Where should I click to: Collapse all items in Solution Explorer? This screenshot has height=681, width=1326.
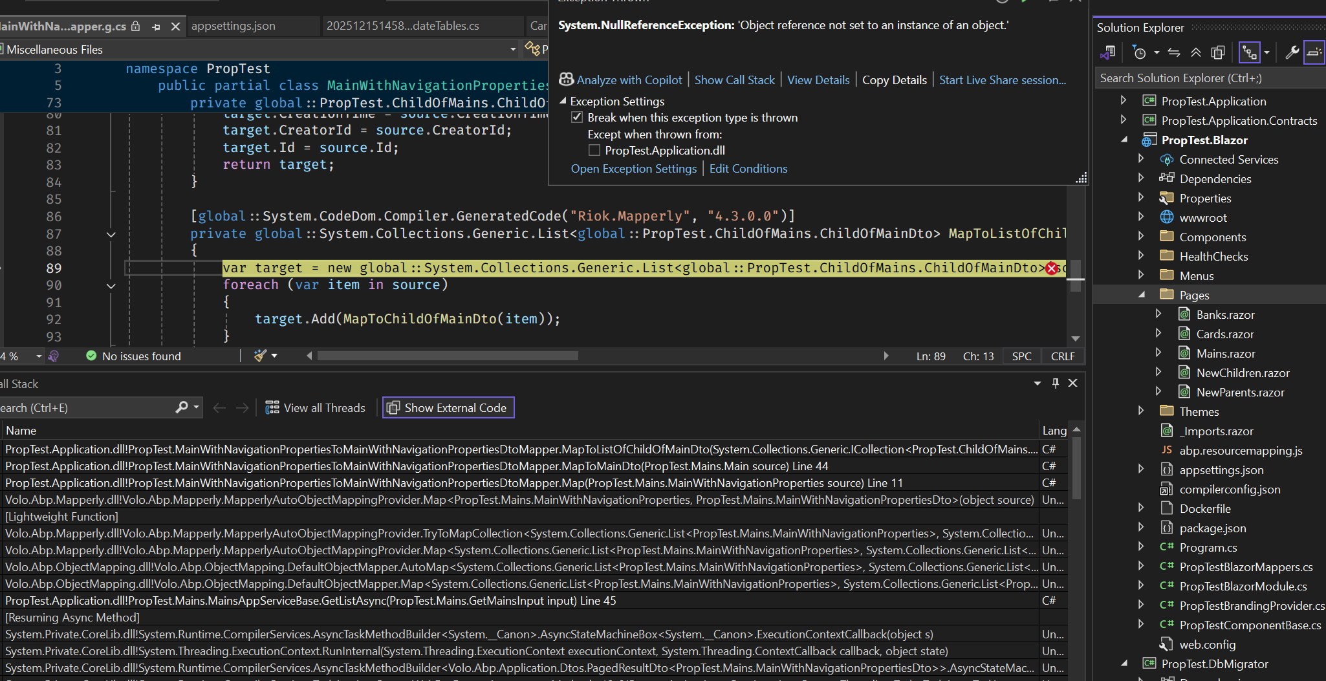[1196, 53]
